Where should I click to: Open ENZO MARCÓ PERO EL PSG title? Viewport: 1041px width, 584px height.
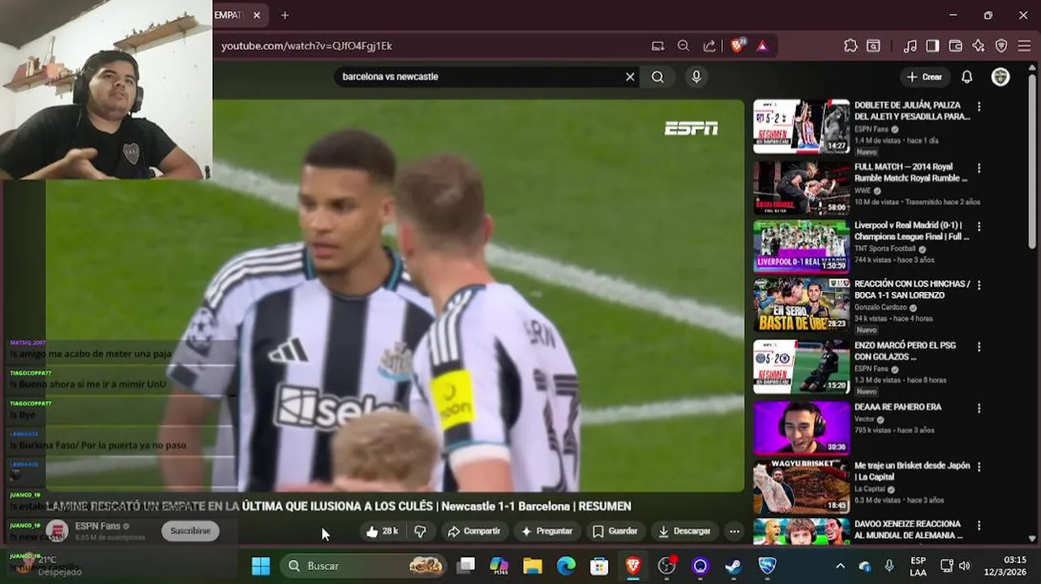click(x=905, y=351)
